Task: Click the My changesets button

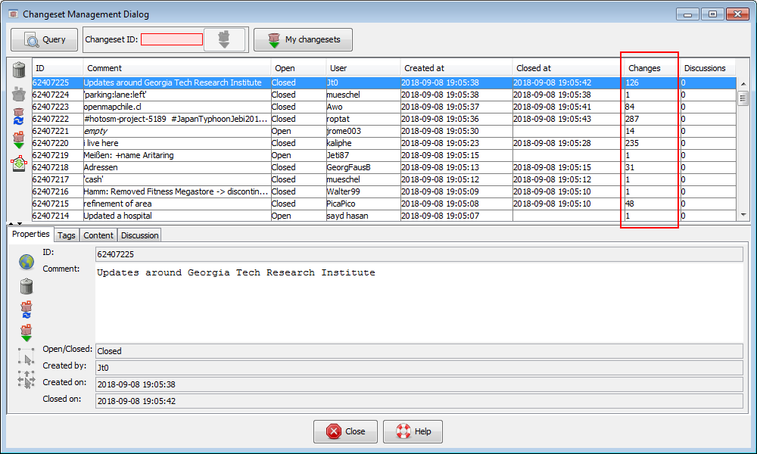Action: (x=303, y=39)
